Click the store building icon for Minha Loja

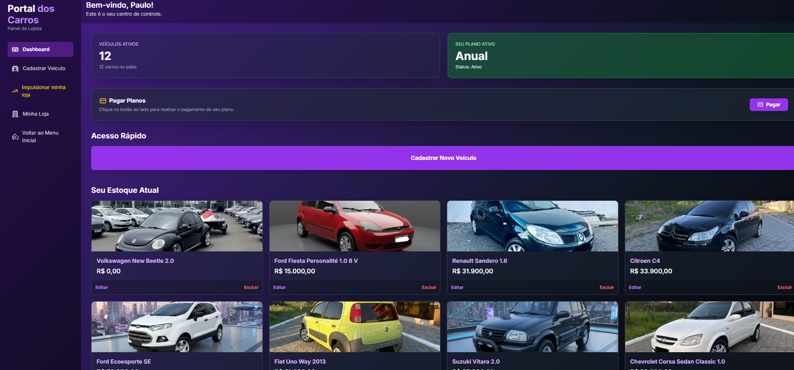[15, 114]
